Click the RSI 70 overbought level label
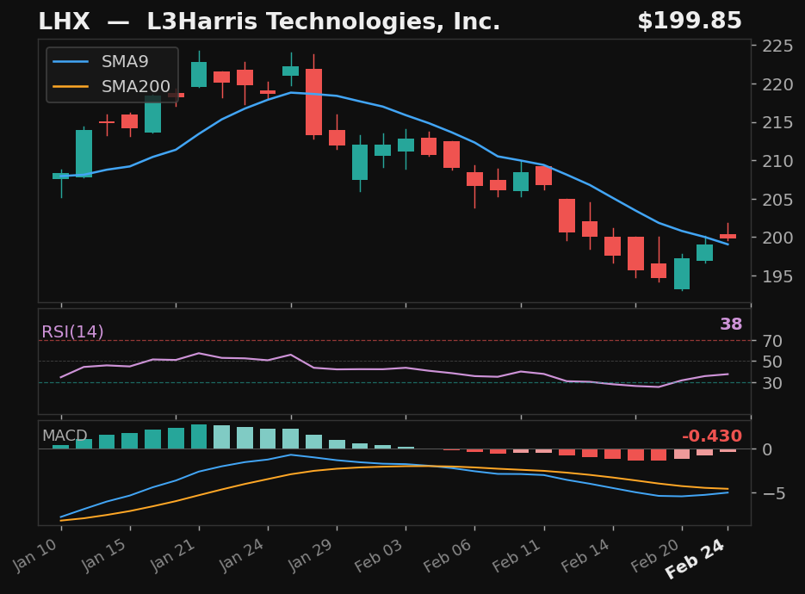805x594 pixels. [772, 341]
